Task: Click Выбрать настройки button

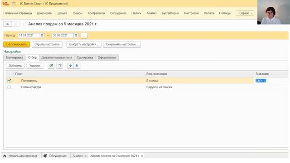Action: pyautogui.click(x=84, y=44)
